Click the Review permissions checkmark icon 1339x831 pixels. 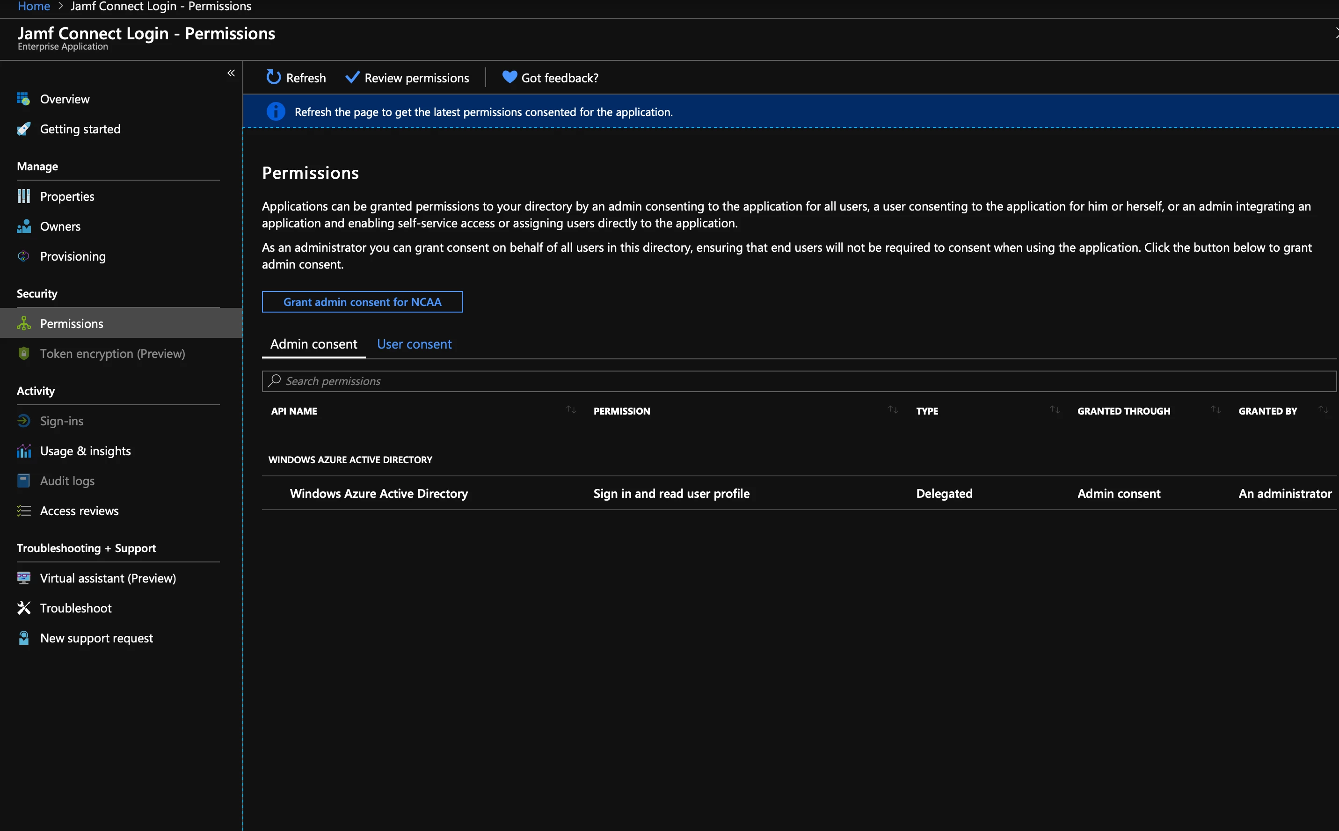(x=352, y=77)
